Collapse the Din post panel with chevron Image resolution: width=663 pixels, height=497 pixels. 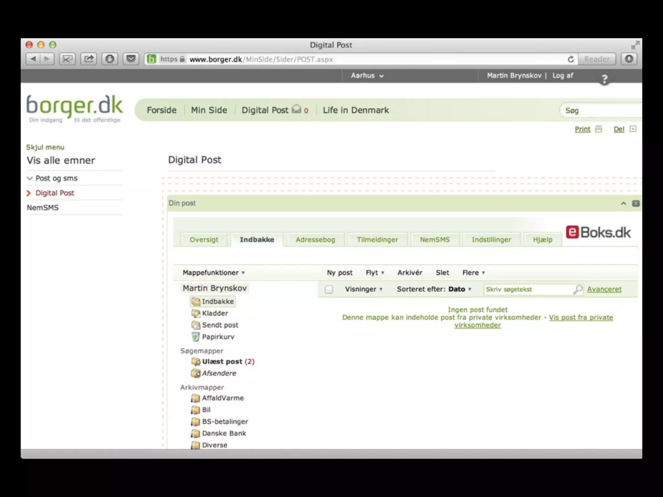click(624, 204)
